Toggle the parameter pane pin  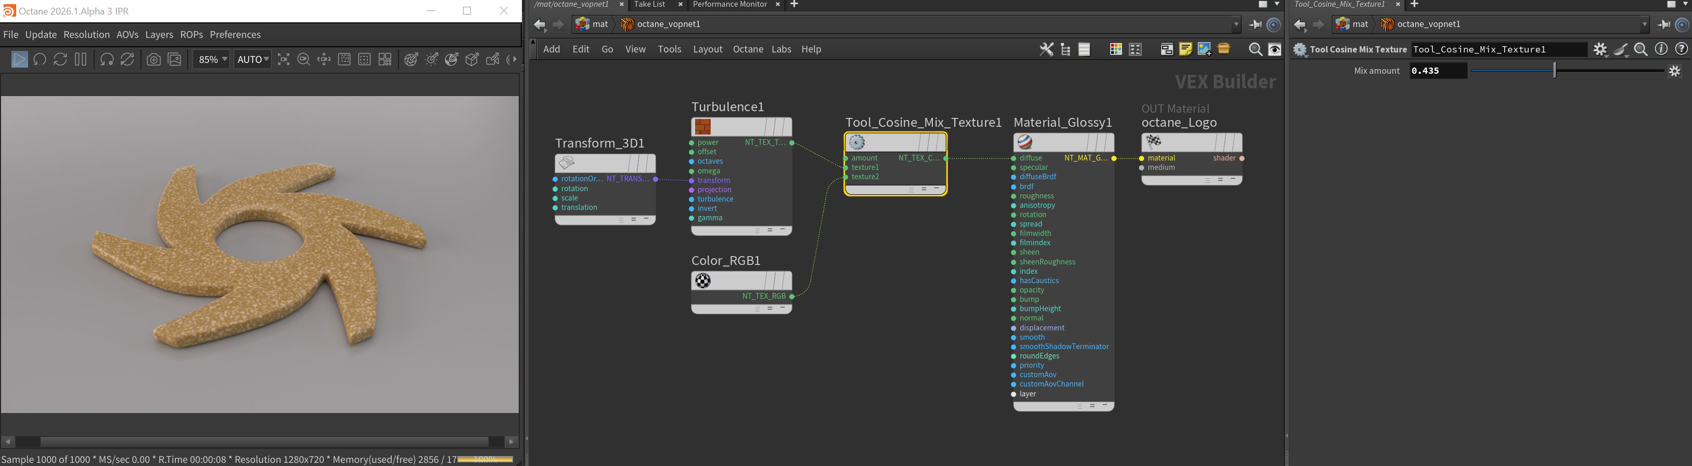tap(1664, 24)
